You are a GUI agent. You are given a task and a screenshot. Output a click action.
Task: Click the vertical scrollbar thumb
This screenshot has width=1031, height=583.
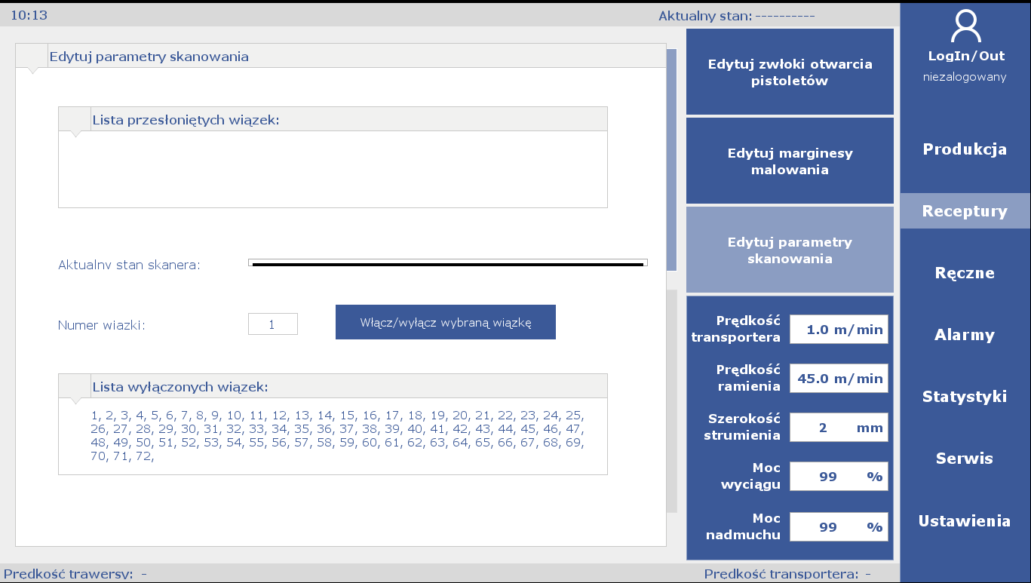(x=671, y=161)
